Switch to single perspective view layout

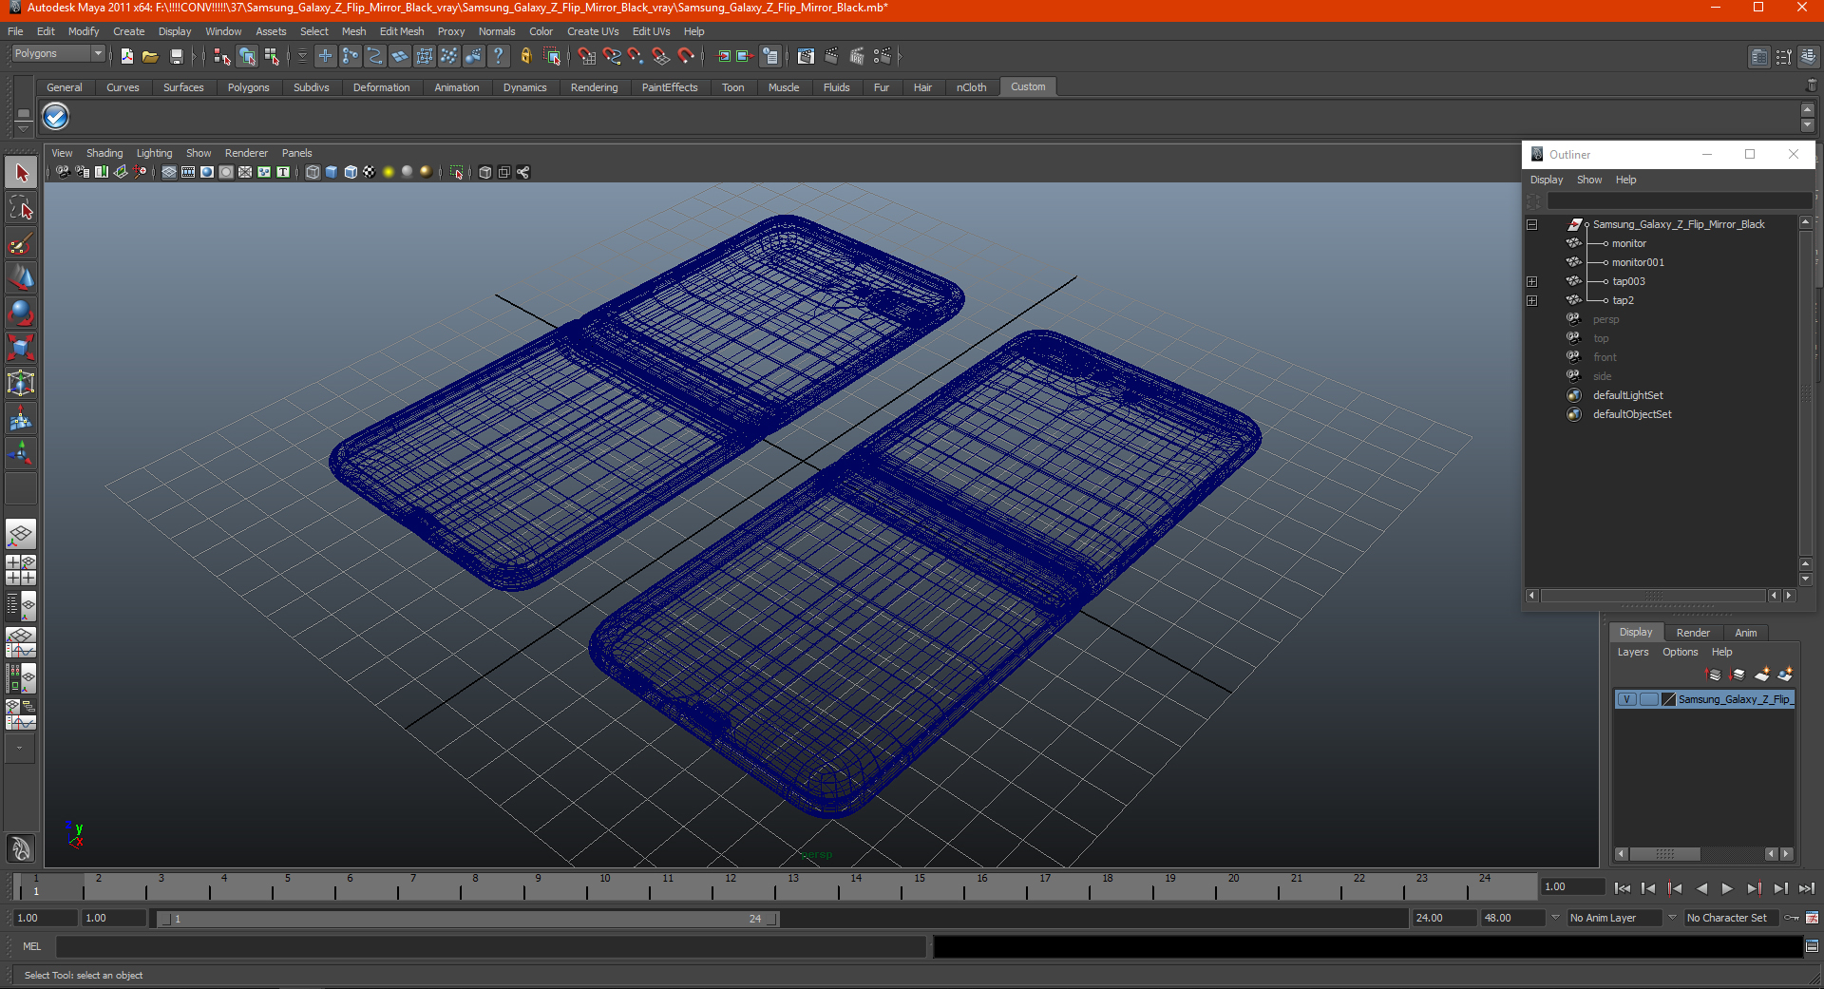click(x=21, y=534)
